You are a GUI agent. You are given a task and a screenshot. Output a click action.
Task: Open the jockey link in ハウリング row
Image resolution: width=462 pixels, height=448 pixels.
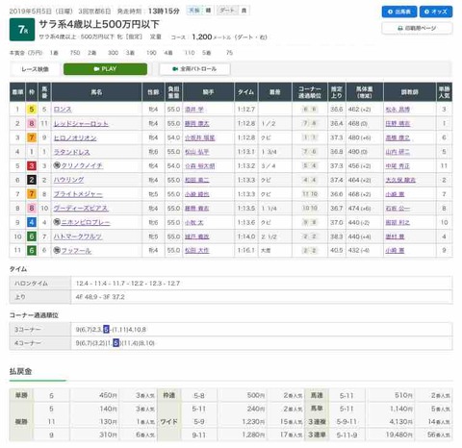197,180
